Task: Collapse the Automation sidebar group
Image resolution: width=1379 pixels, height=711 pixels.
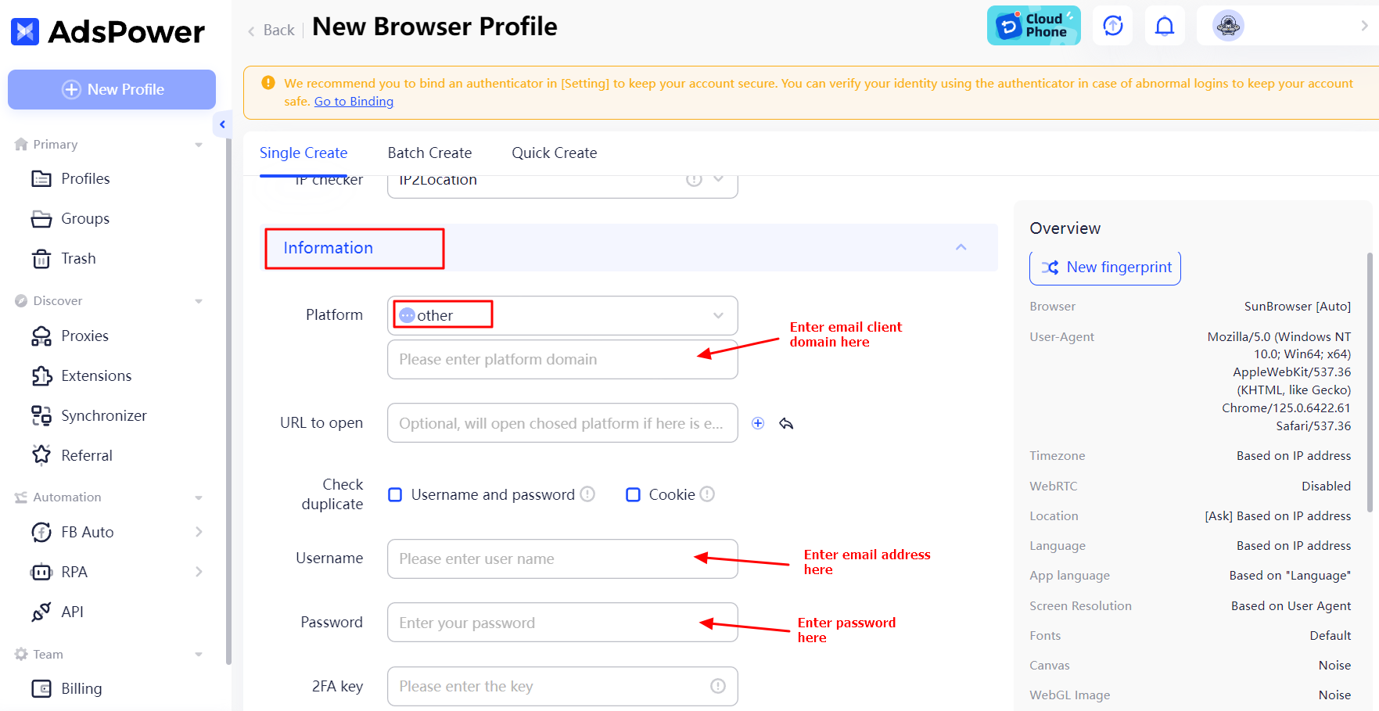Action: pos(199,497)
